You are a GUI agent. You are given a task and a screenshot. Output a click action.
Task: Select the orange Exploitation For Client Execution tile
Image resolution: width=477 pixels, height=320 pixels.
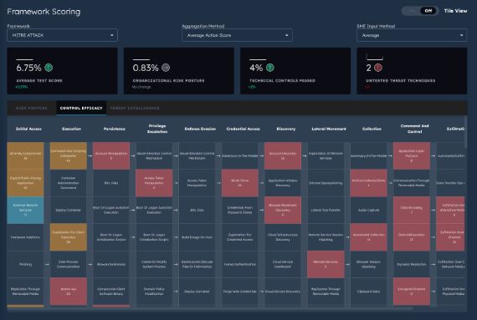pyautogui.click(x=69, y=237)
